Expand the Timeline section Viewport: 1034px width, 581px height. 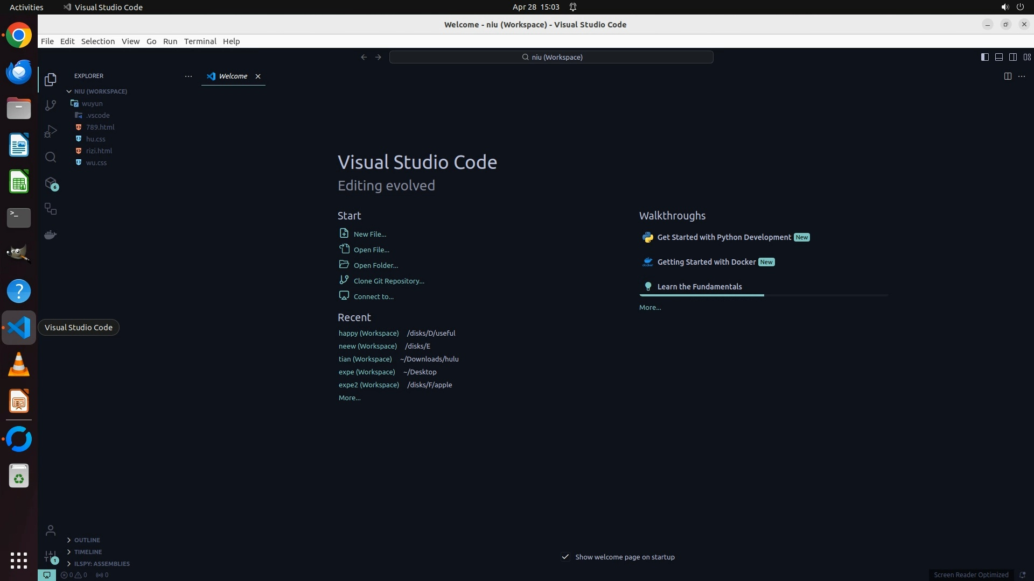88,552
